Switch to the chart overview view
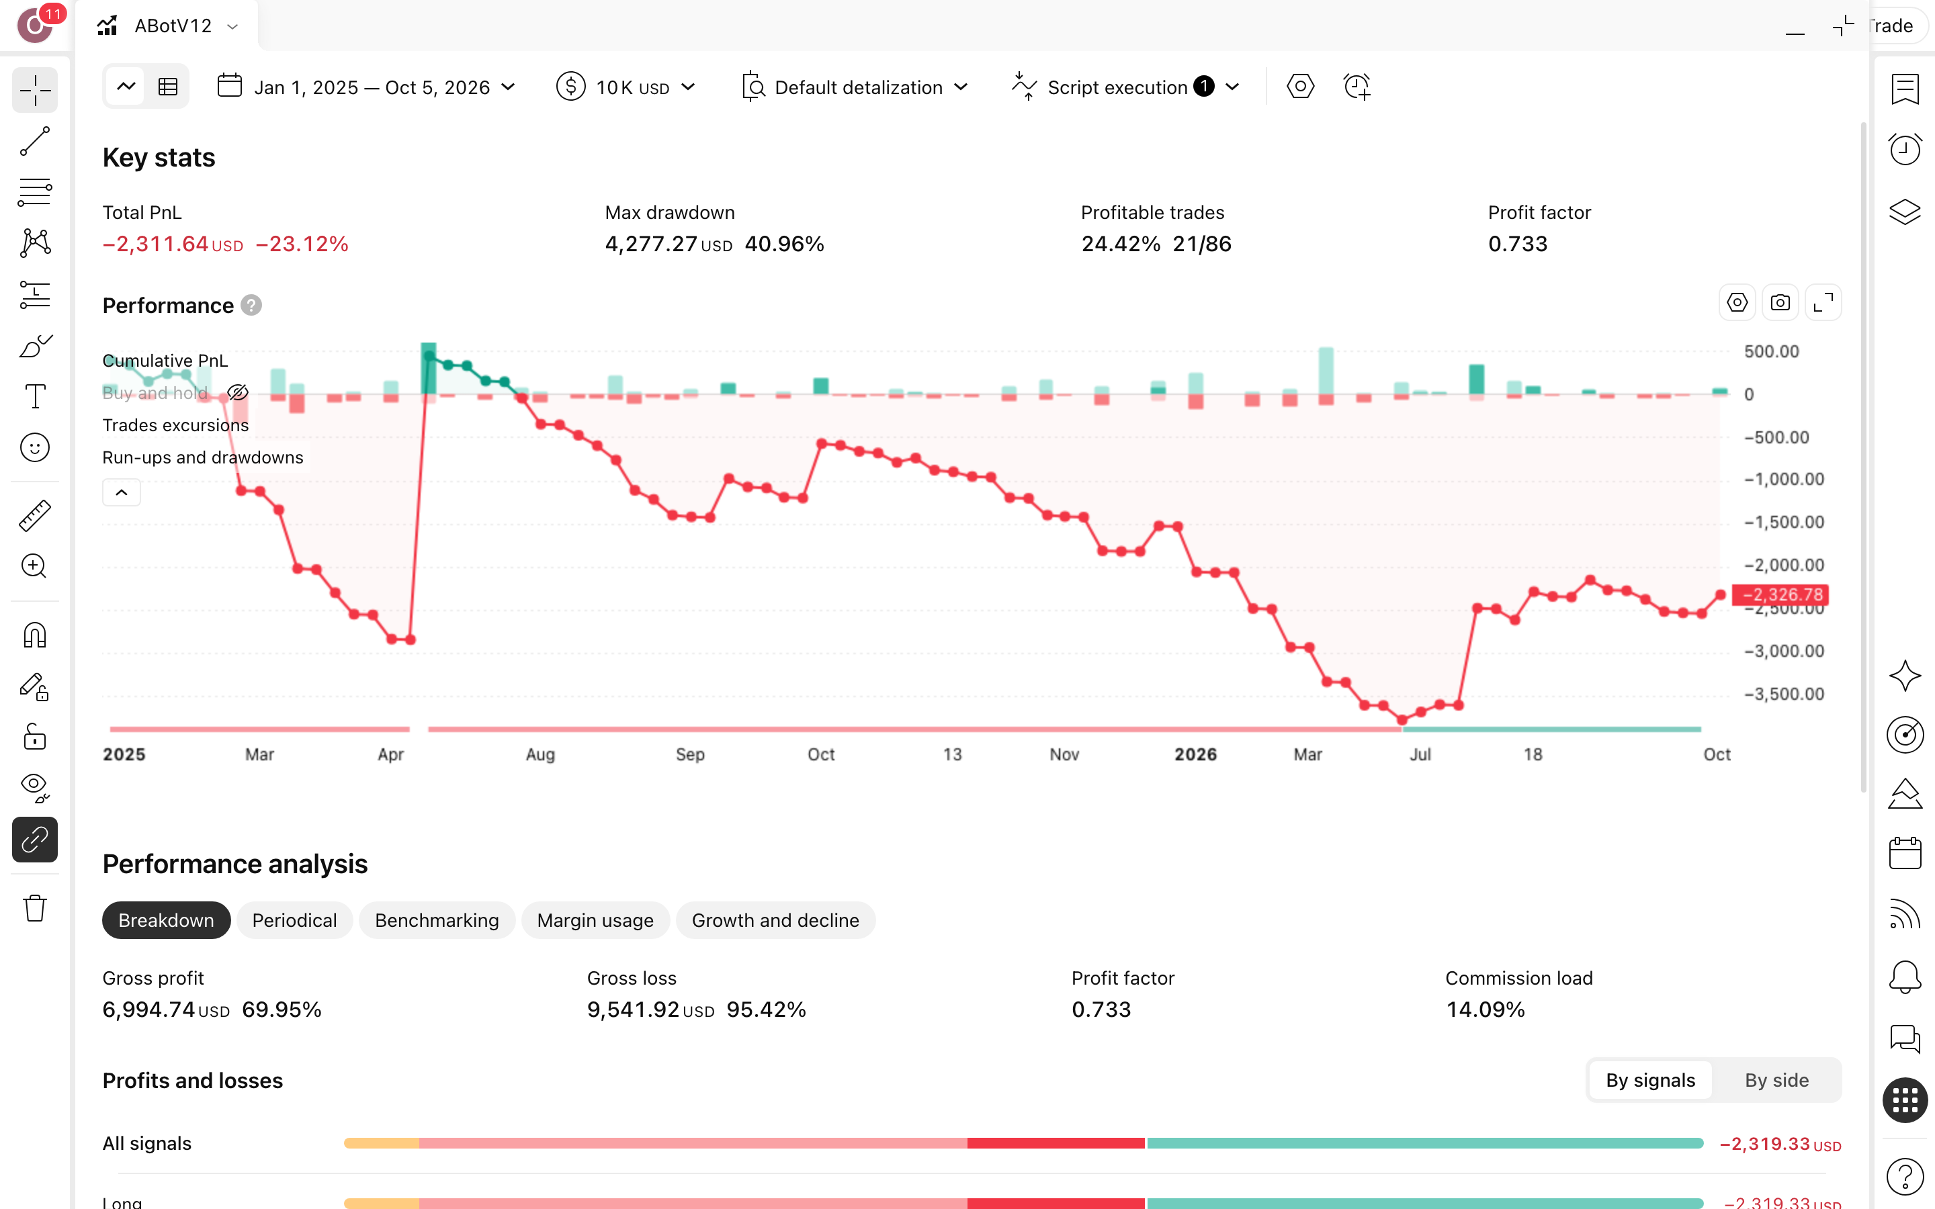The image size is (1935, 1209). click(x=126, y=87)
